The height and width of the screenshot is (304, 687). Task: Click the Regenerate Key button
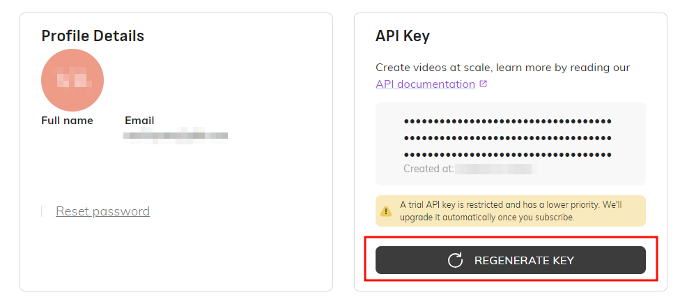(510, 260)
